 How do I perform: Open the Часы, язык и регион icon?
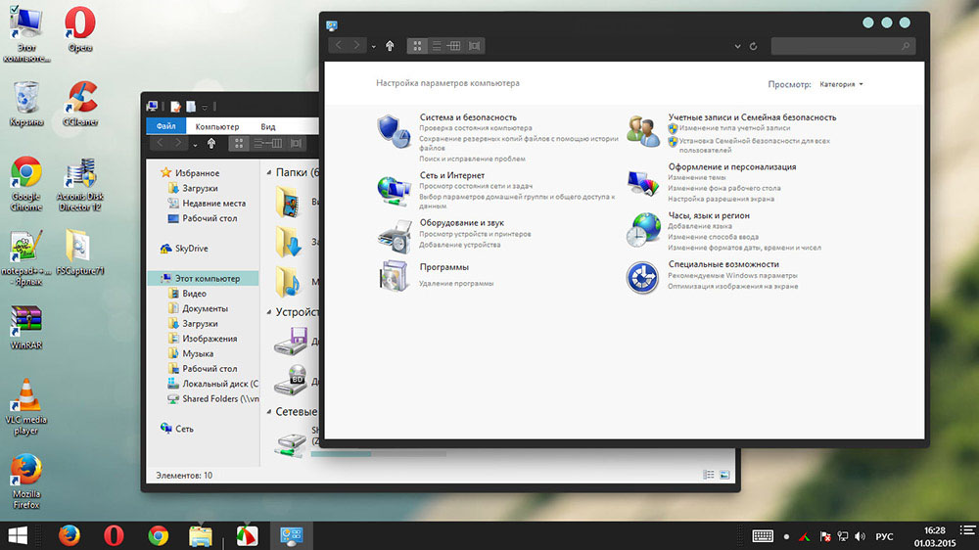[x=643, y=229]
